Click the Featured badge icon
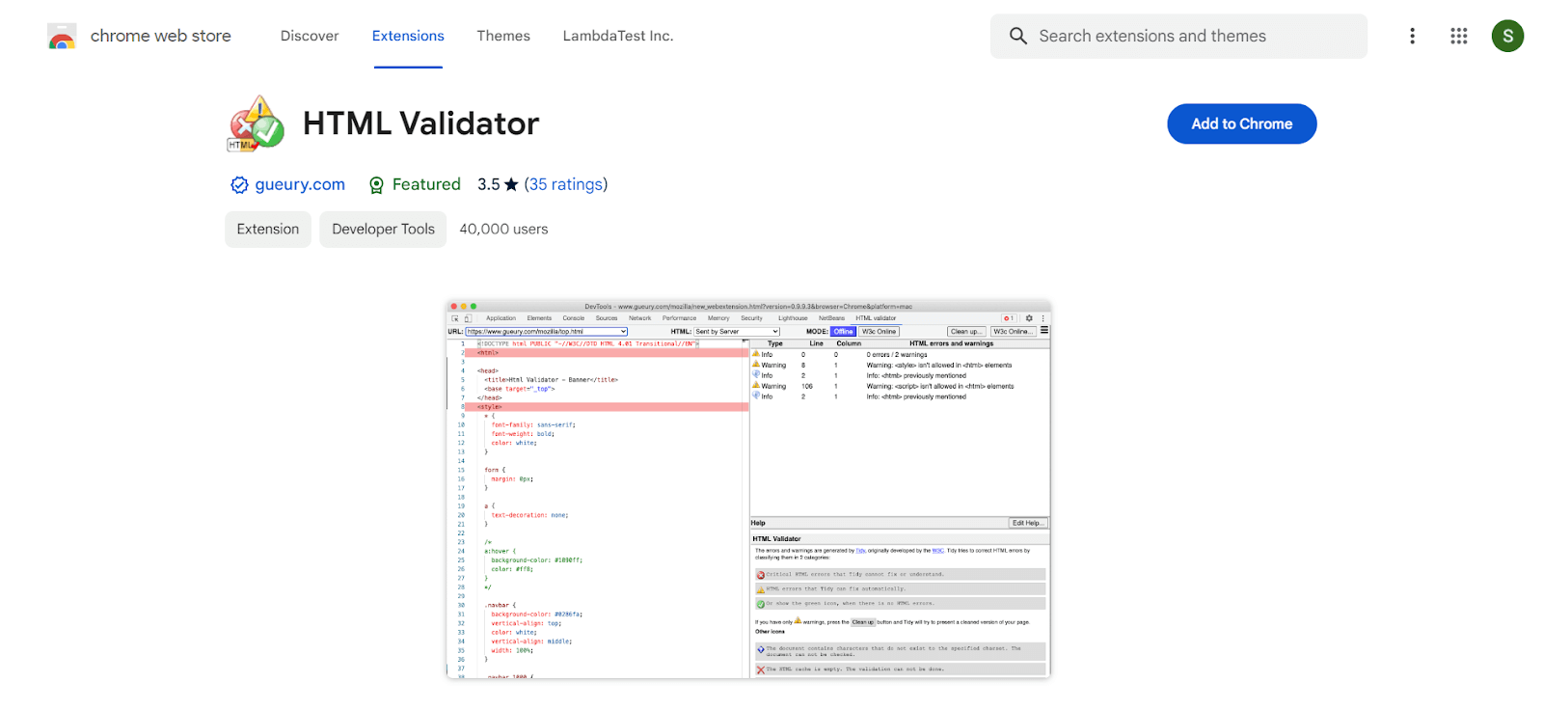 377,185
